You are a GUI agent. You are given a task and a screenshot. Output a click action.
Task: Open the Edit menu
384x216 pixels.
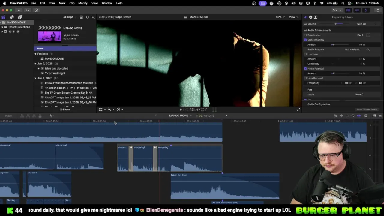43,3
